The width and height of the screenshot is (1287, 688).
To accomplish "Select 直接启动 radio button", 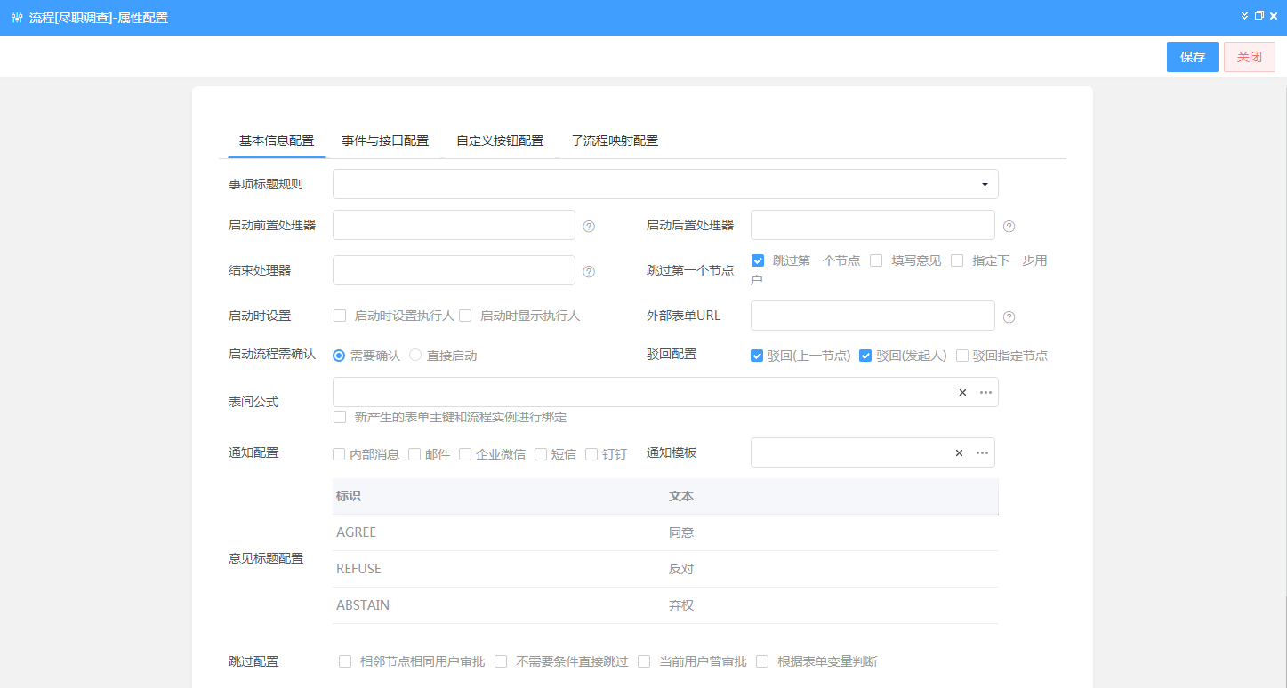I will [x=415, y=356].
